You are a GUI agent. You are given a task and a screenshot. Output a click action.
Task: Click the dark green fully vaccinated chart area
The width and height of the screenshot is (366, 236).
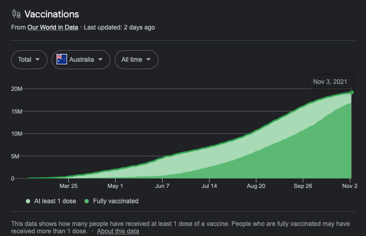(x=317, y=158)
